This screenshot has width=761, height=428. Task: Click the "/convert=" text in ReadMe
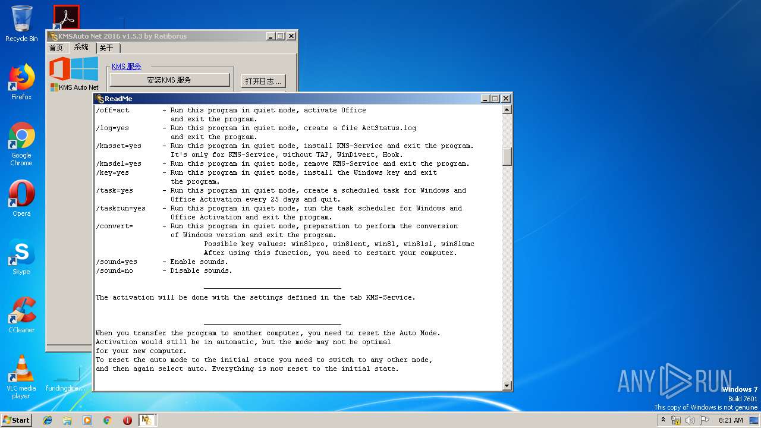coord(115,226)
